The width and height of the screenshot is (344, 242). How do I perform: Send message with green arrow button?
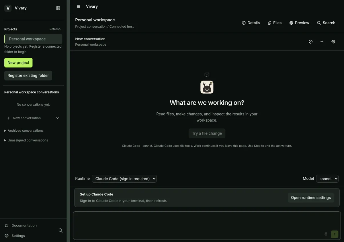click(x=335, y=234)
